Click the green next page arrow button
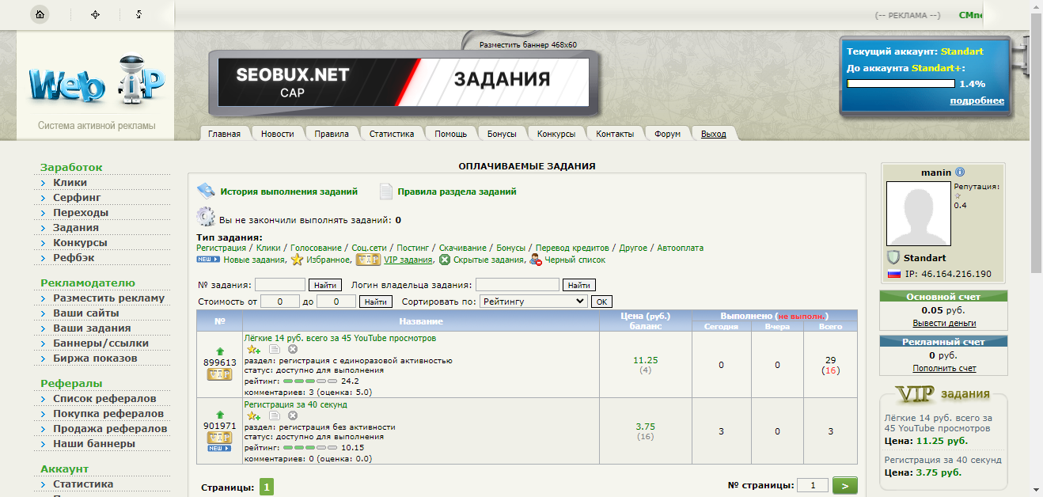 tap(844, 486)
